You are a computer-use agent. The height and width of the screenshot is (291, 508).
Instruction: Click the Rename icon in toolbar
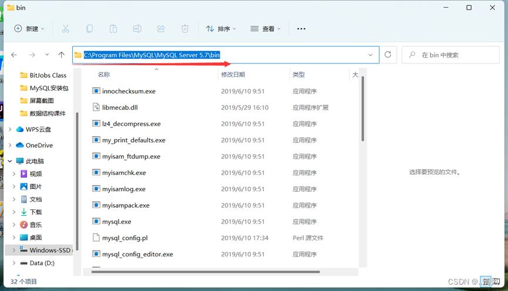point(137,29)
